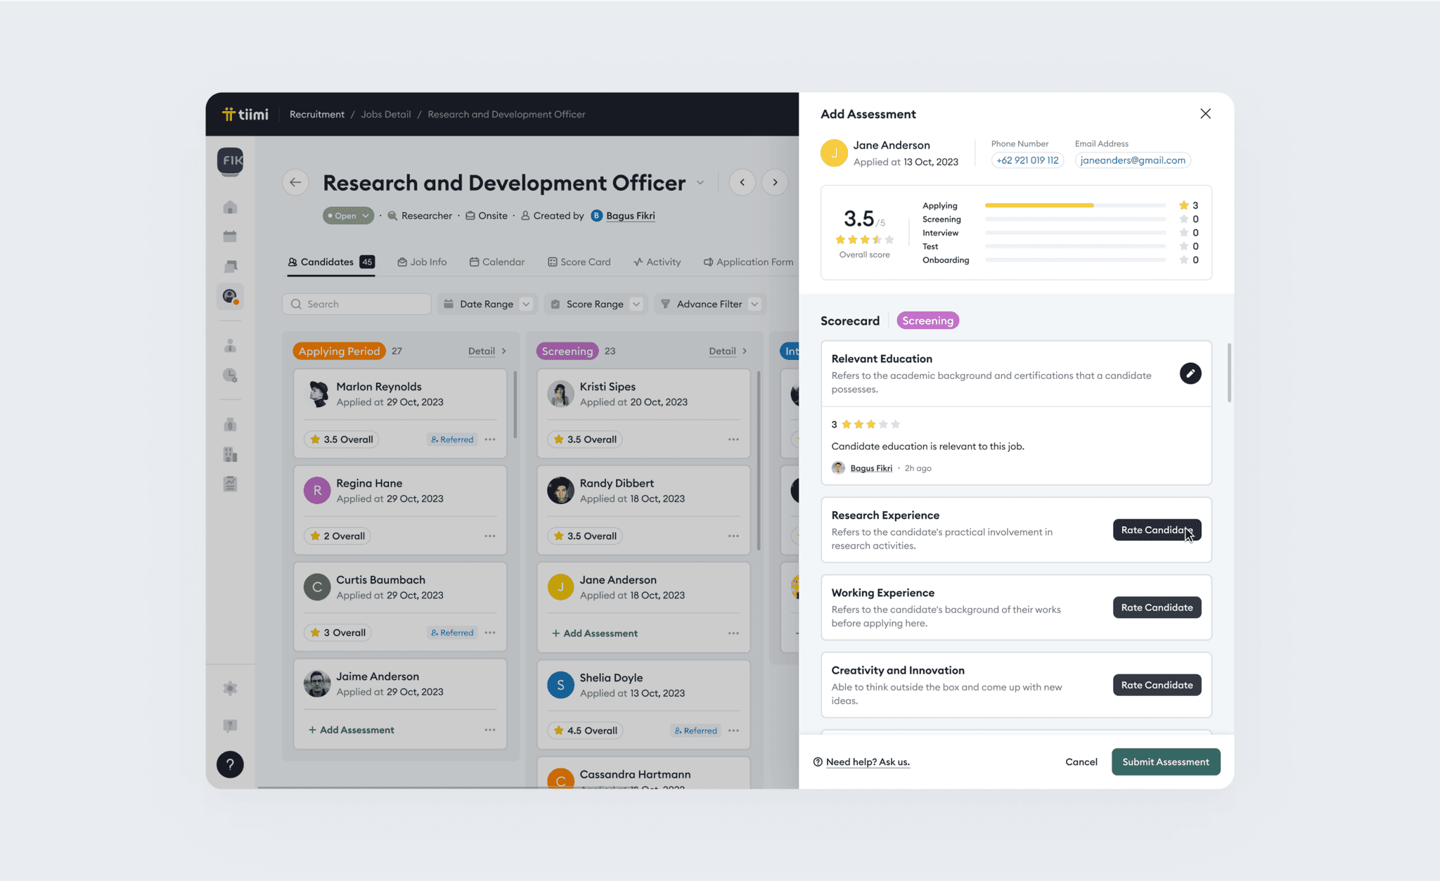Open the round help question mark icon
The image size is (1440, 881).
click(230, 764)
